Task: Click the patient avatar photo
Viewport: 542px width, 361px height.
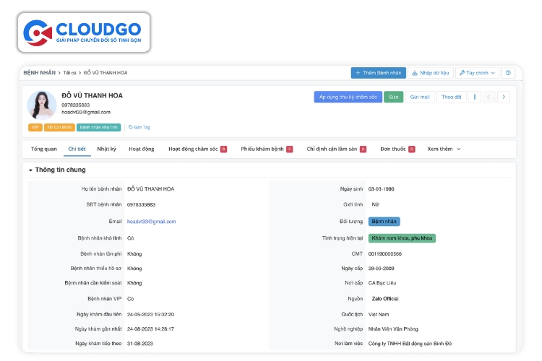Action: 42,105
